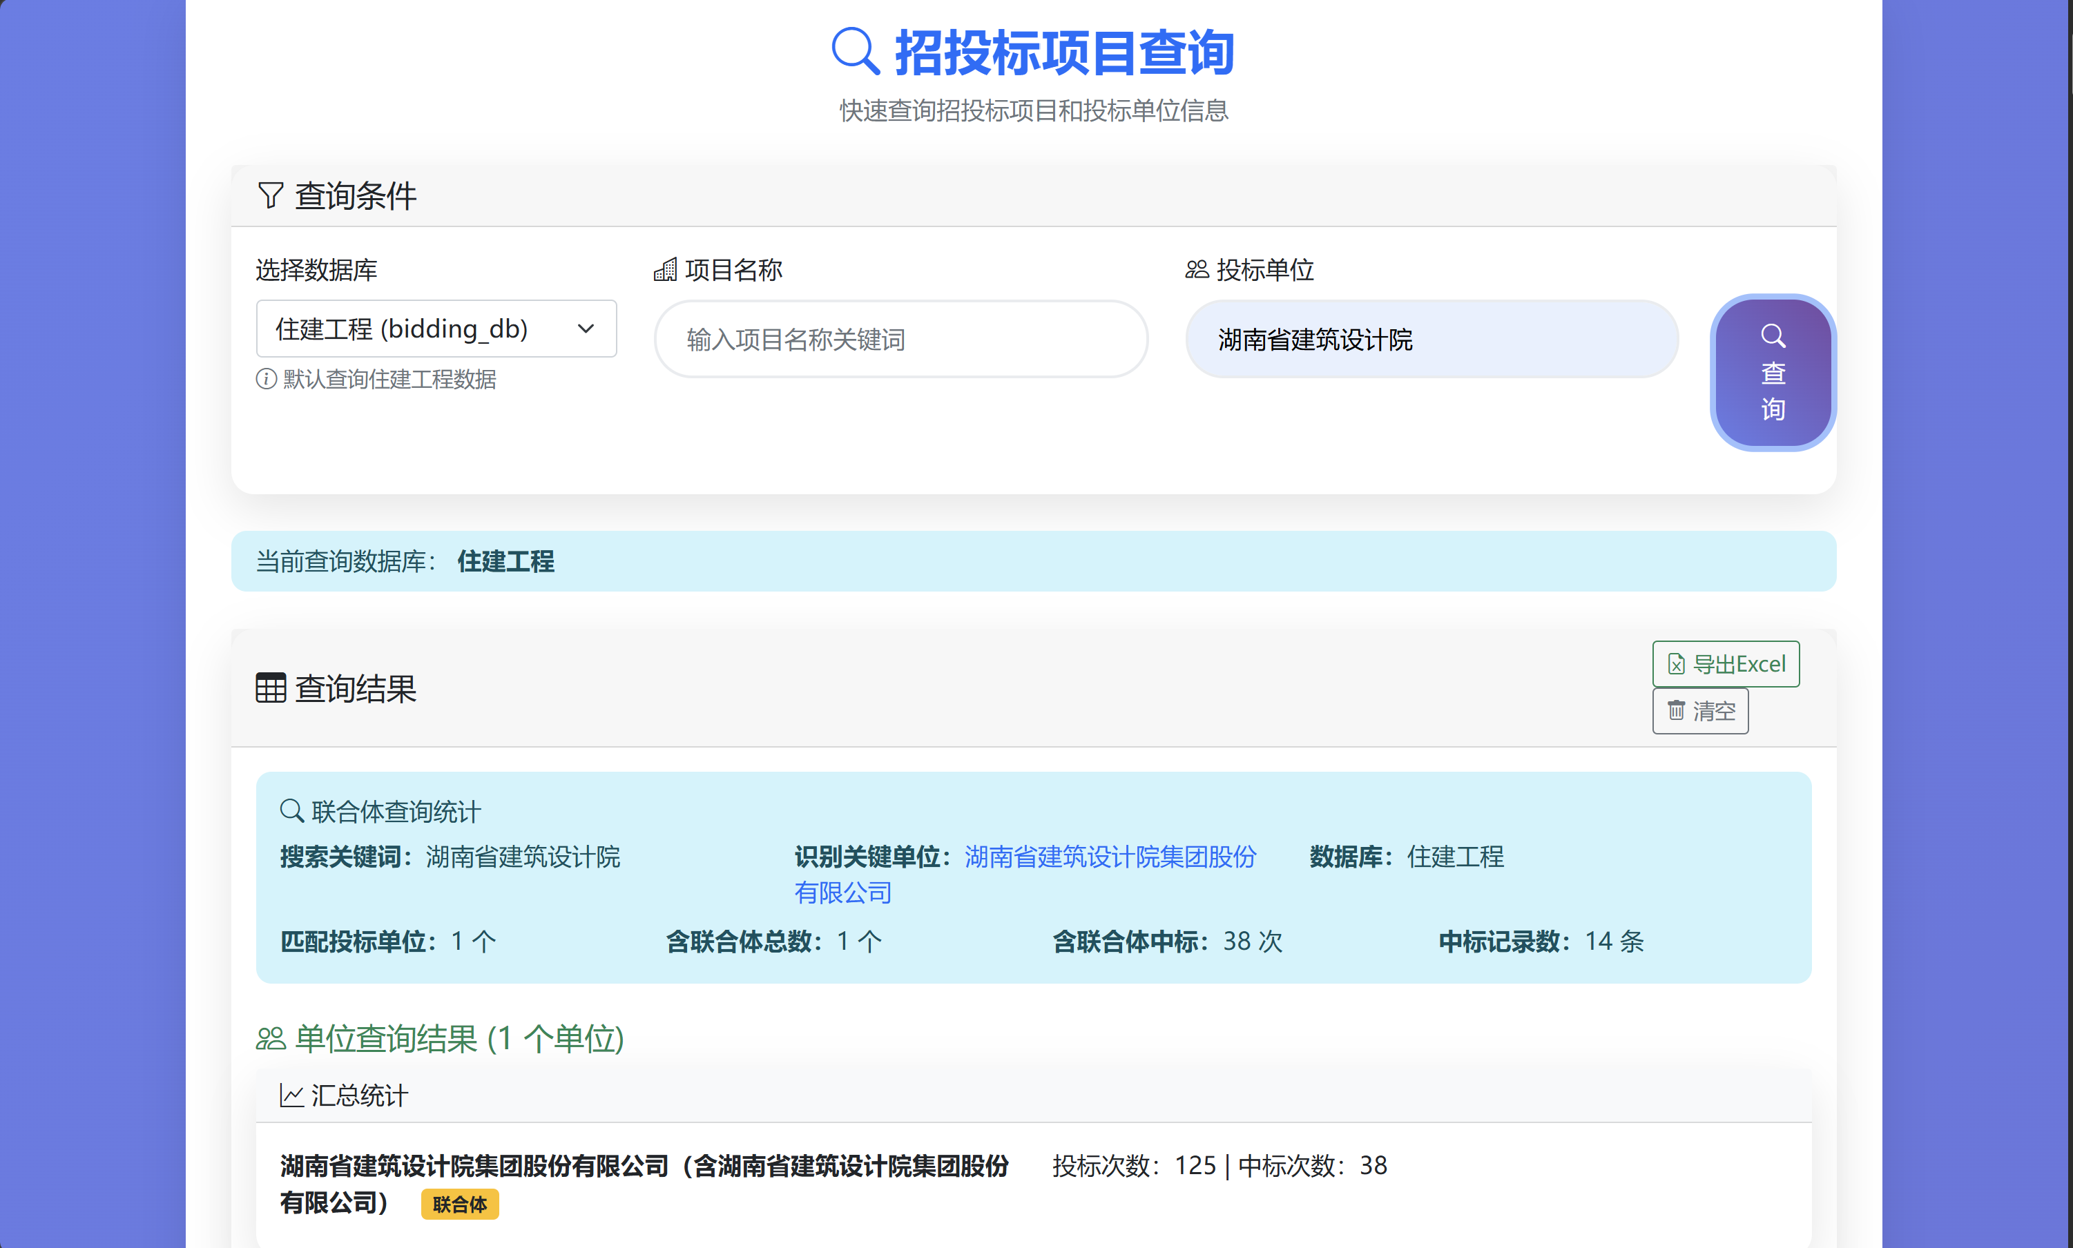Image resolution: width=2073 pixels, height=1248 pixels.
Task: Clear results using the 清空 button
Action: [1700, 712]
